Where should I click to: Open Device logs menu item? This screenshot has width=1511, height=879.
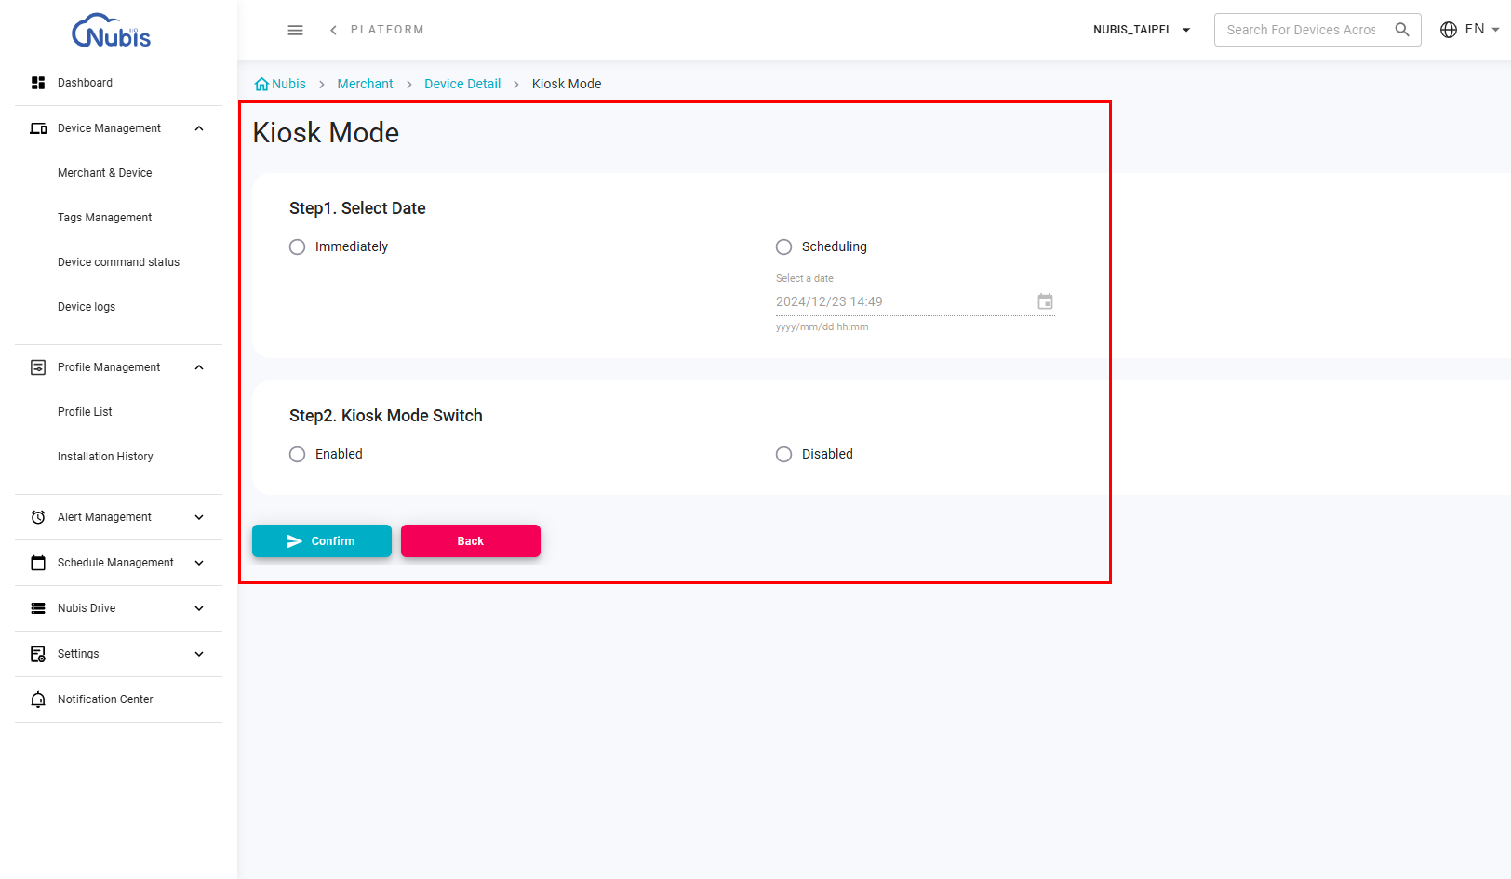(x=87, y=307)
